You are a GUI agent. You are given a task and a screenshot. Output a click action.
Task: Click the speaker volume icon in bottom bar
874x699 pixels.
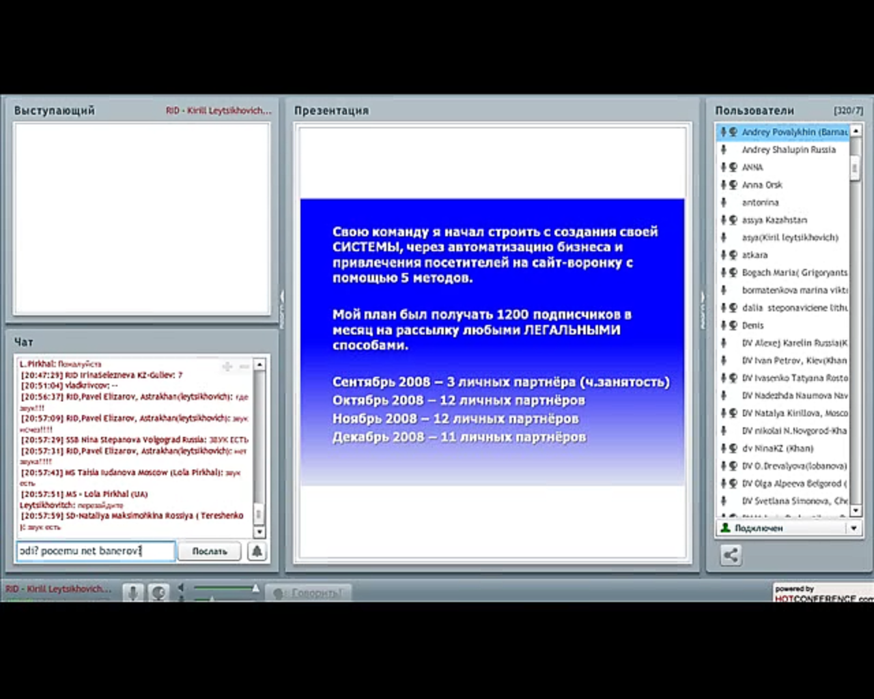tap(181, 588)
